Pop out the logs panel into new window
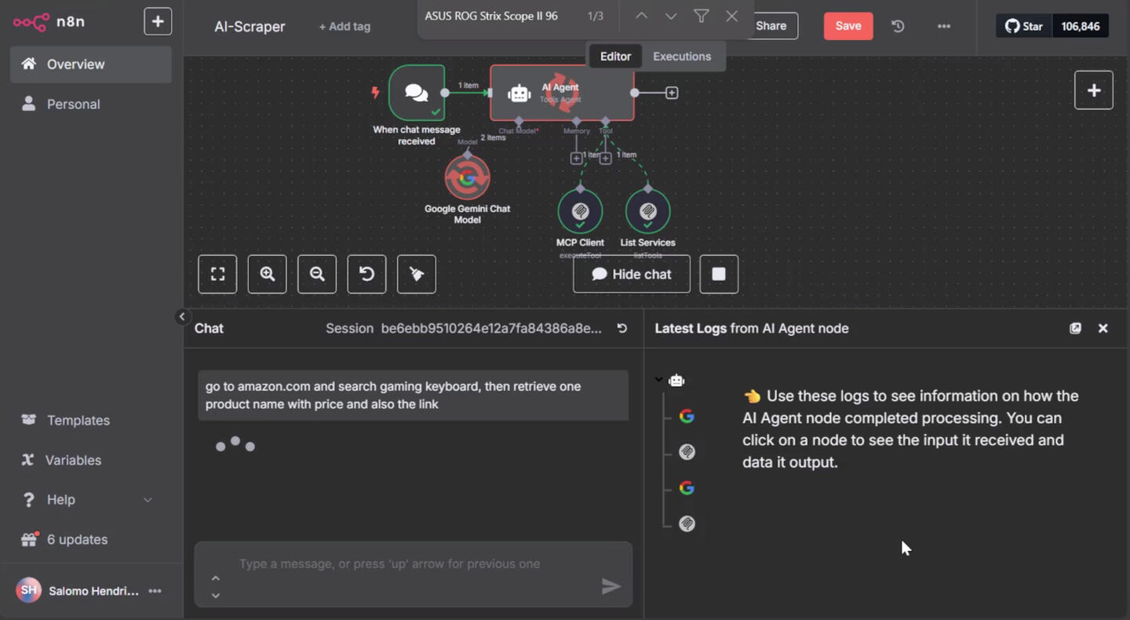1130x620 pixels. pyautogui.click(x=1075, y=328)
